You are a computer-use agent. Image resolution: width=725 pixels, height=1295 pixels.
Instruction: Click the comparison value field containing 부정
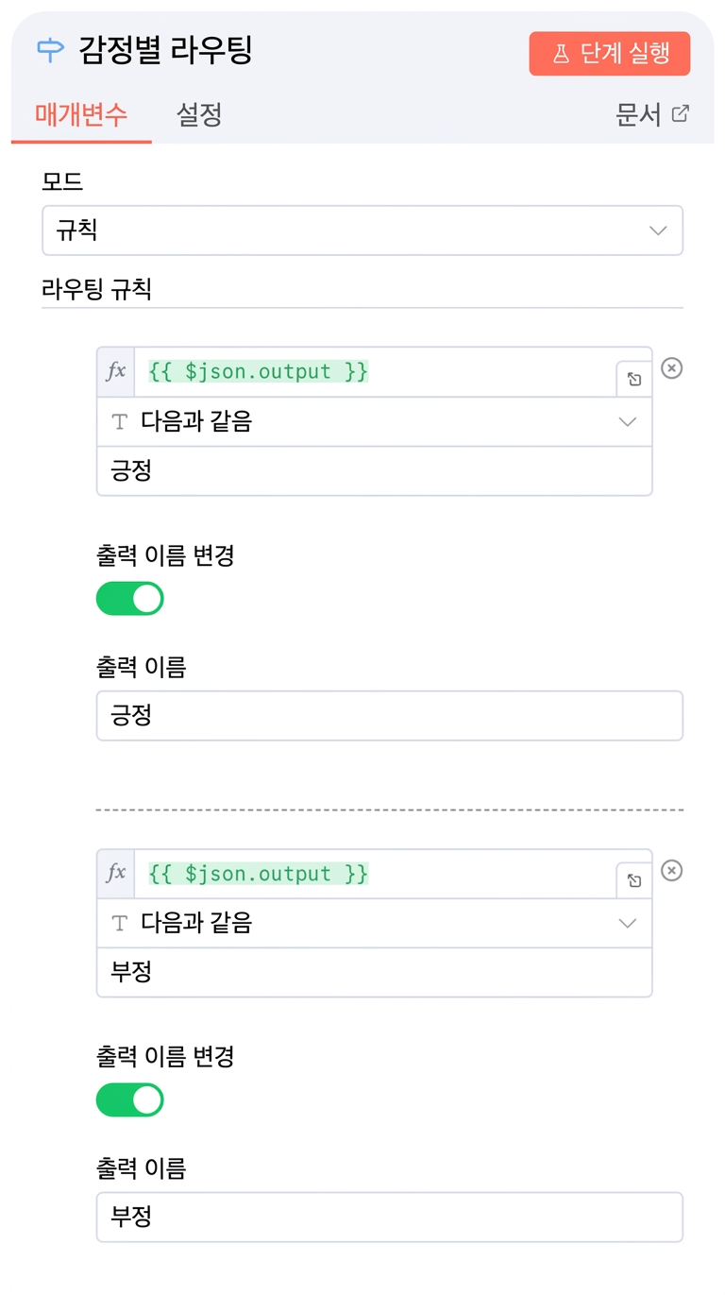tap(374, 972)
